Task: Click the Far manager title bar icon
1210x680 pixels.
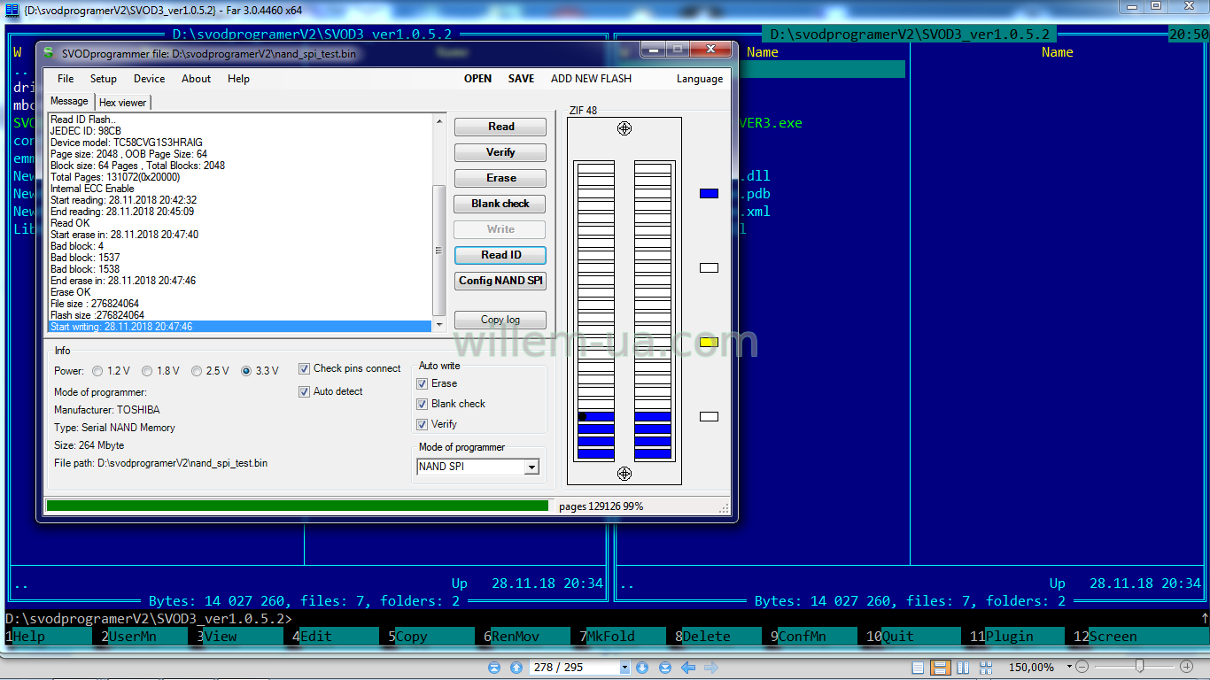Action: pyautogui.click(x=12, y=9)
